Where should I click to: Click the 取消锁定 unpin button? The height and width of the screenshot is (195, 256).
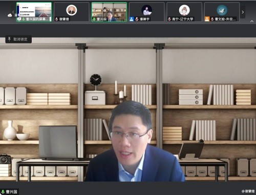(18, 39)
